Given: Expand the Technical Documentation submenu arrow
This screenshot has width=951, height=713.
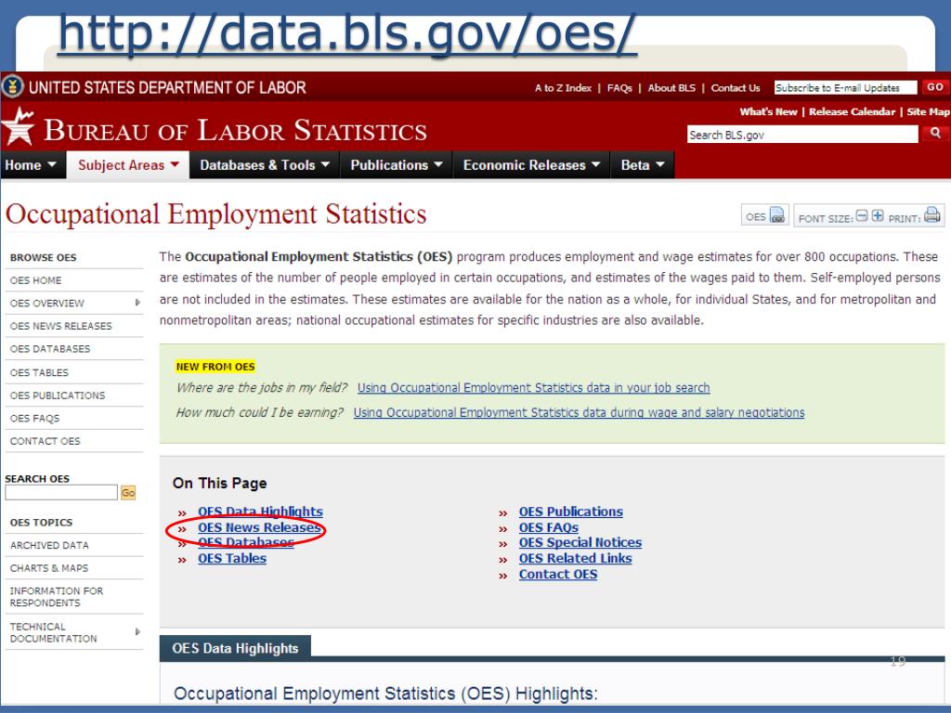Looking at the screenshot, I should click(x=137, y=631).
